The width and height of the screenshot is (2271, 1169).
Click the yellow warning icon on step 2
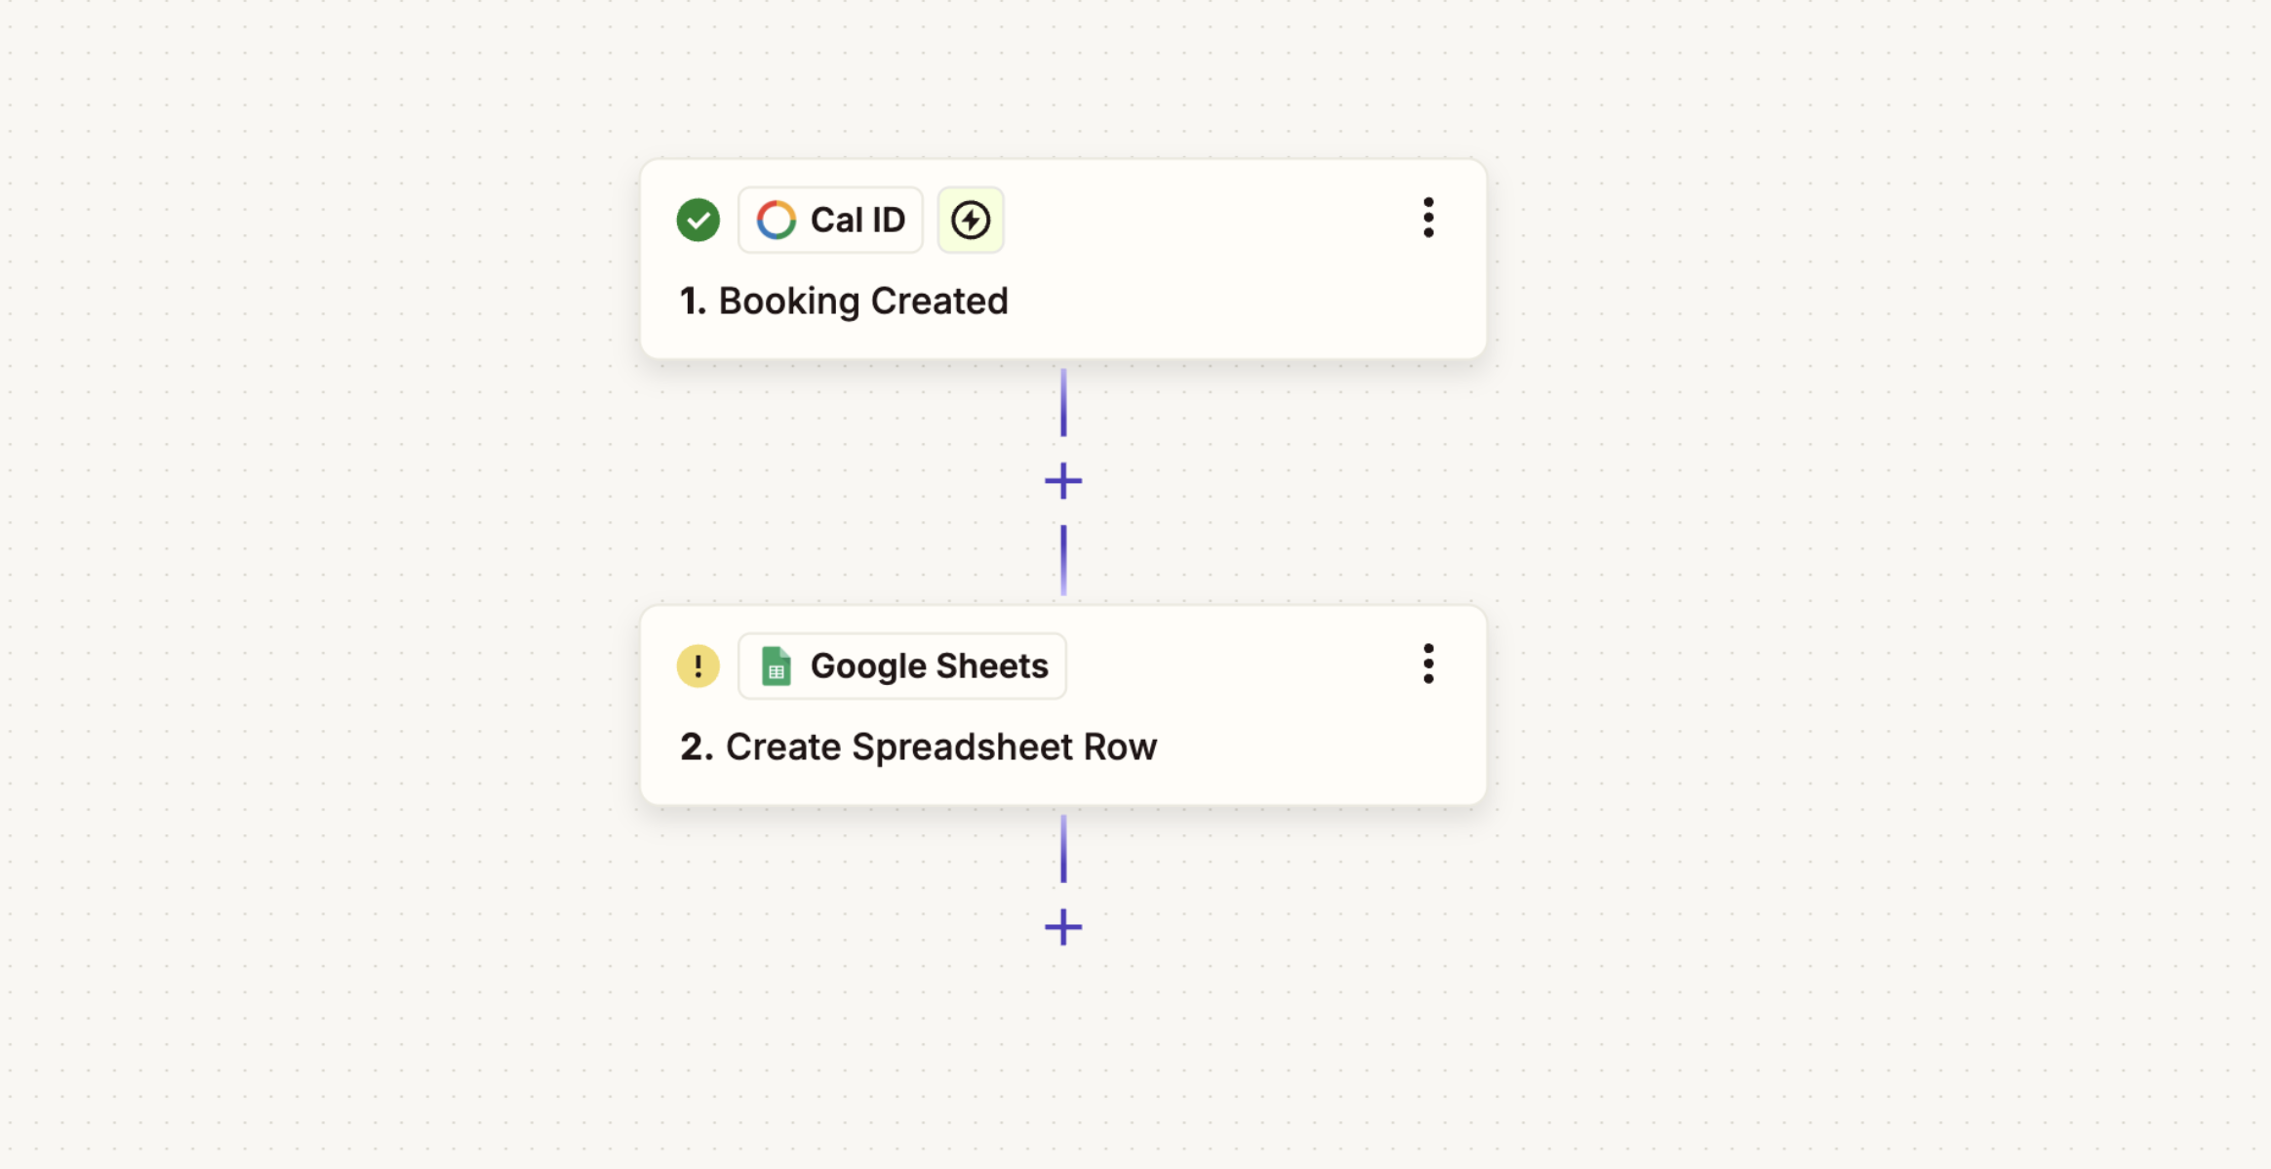(x=697, y=665)
